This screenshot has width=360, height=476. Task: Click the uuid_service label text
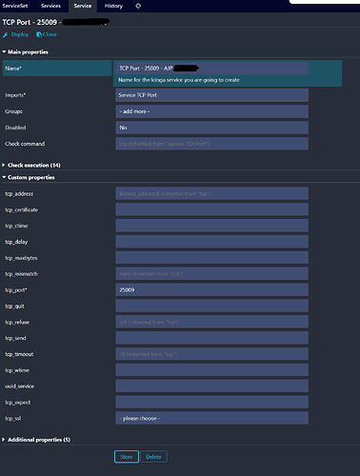pyautogui.click(x=19, y=387)
